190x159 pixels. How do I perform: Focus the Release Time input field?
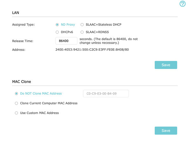click(x=66, y=41)
